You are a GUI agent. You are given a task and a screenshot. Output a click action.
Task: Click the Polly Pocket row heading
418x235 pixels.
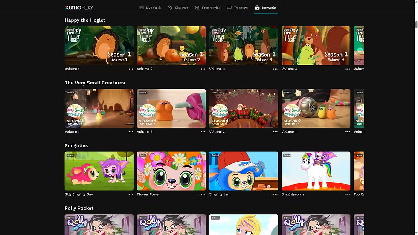coord(79,208)
